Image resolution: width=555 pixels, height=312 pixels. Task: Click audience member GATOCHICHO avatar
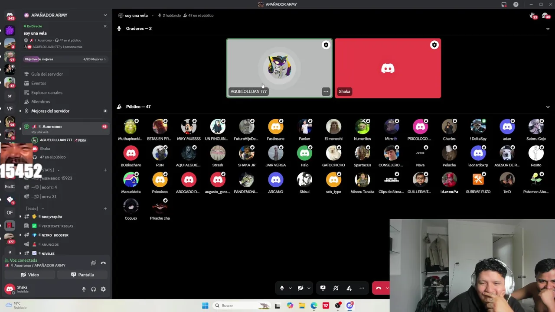[x=333, y=153]
